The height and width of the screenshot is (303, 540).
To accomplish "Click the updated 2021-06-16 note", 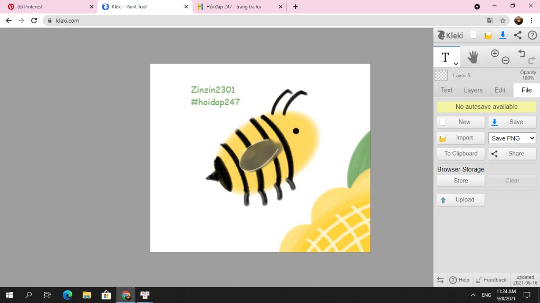I will click(525, 280).
